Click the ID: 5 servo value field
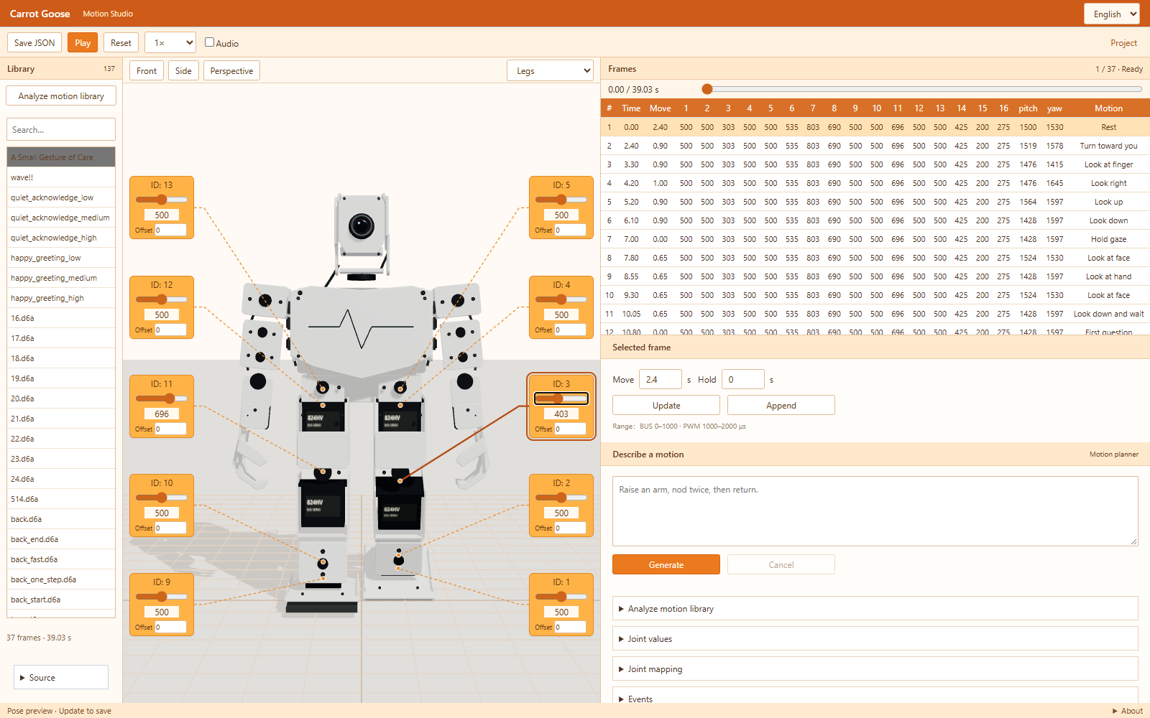This screenshot has height=718, width=1150. (561, 215)
